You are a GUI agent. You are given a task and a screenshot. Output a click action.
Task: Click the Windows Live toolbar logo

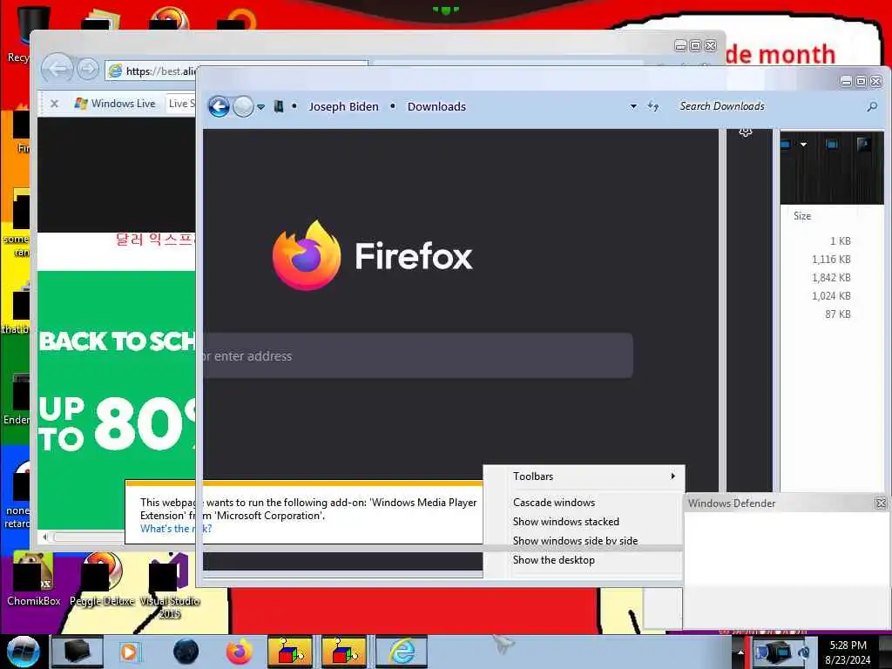tap(115, 104)
